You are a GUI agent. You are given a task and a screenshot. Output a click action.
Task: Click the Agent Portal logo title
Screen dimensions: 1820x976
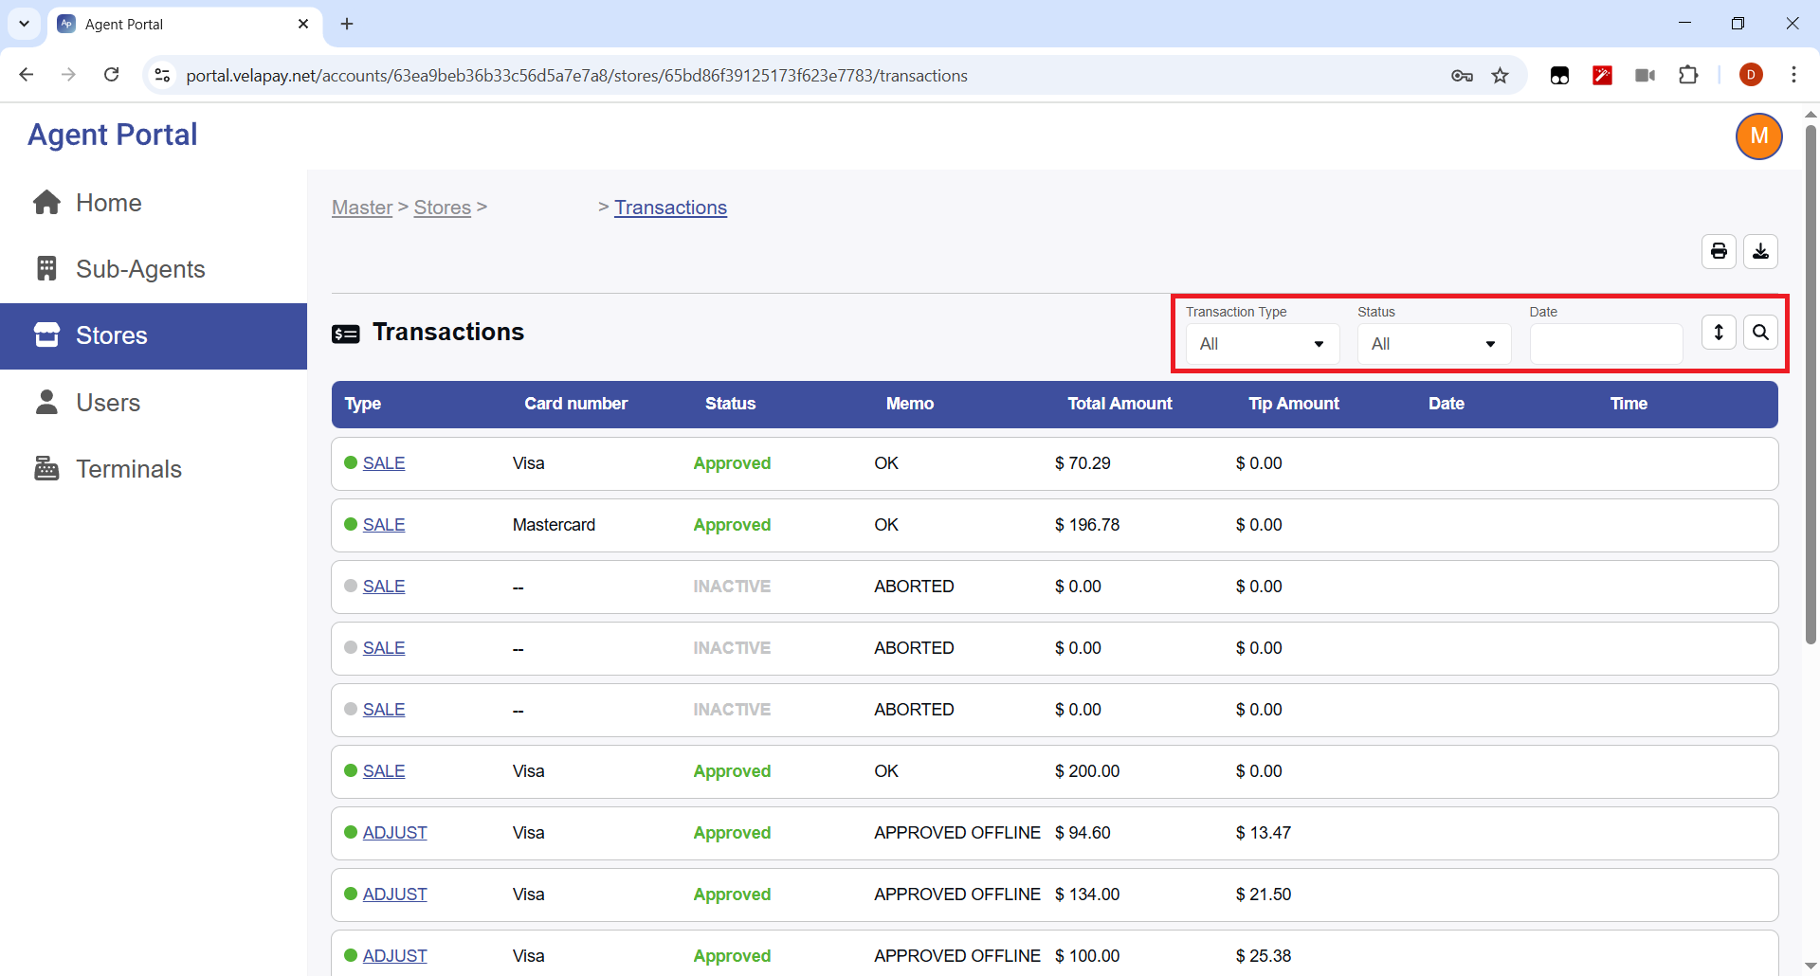[113, 135]
